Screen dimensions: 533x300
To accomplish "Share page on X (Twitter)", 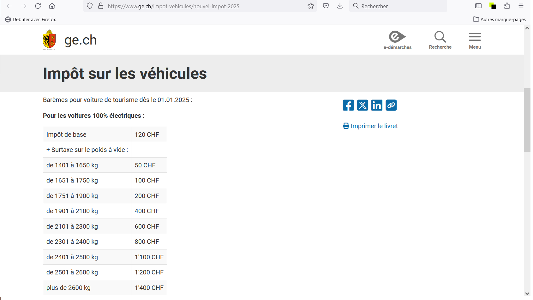I will click(x=362, y=105).
